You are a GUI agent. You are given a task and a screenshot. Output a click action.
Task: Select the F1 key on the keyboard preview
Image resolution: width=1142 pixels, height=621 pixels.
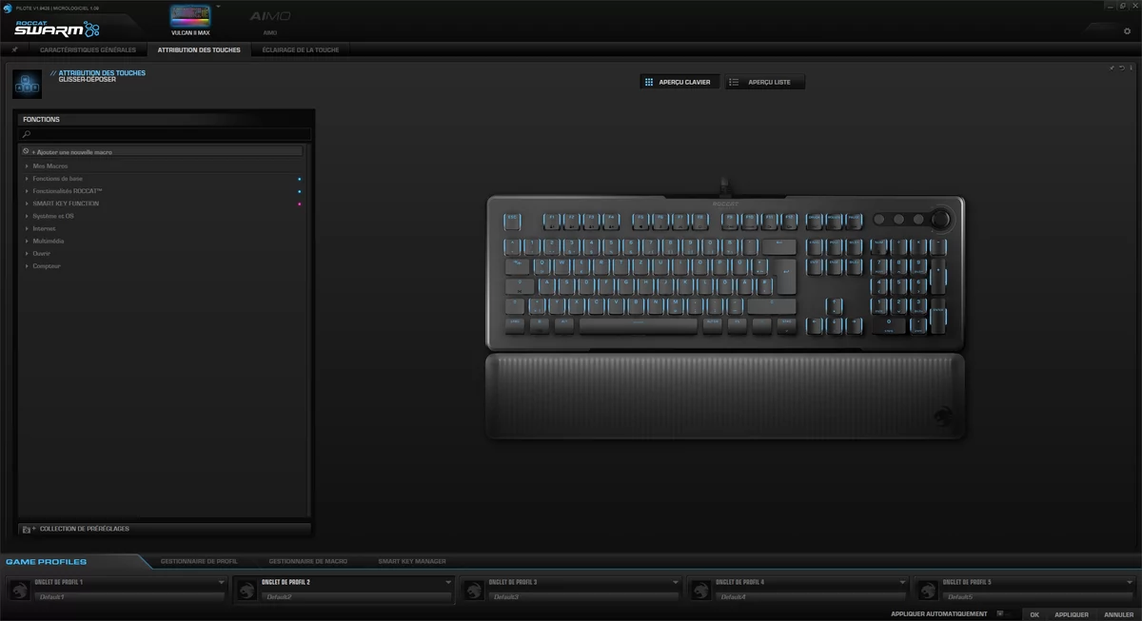pos(551,221)
